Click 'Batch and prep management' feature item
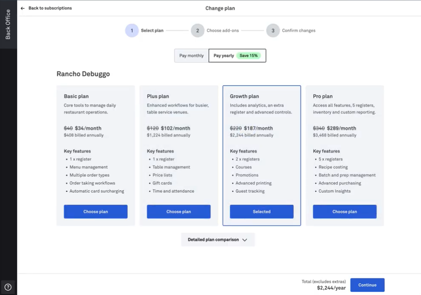This screenshot has width=421, height=295. pos(347,175)
